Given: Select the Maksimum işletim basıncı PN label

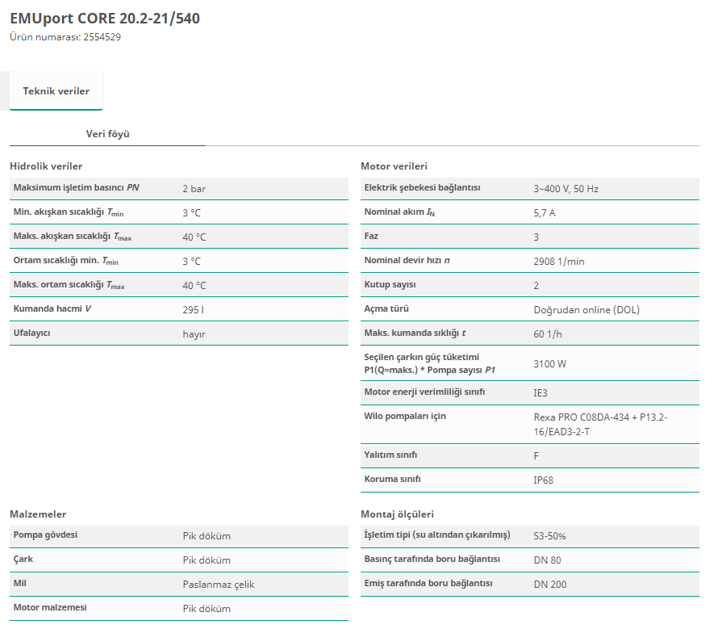Looking at the screenshot, I should click(x=77, y=187).
